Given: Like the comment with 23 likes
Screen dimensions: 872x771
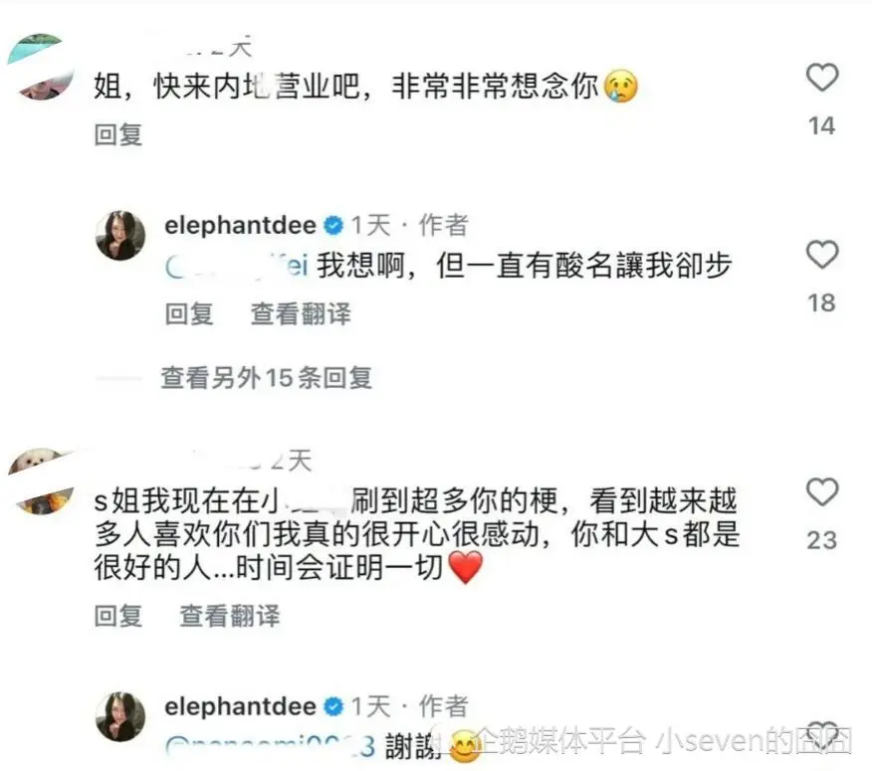Looking at the screenshot, I should tap(822, 492).
